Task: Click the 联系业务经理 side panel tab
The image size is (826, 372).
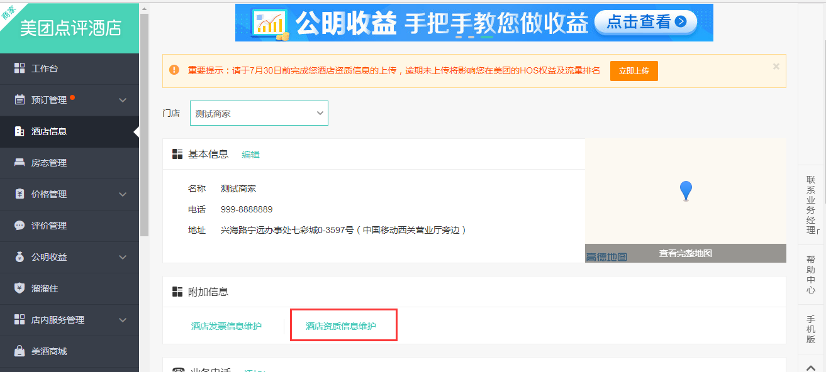Action: tap(811, 204)
